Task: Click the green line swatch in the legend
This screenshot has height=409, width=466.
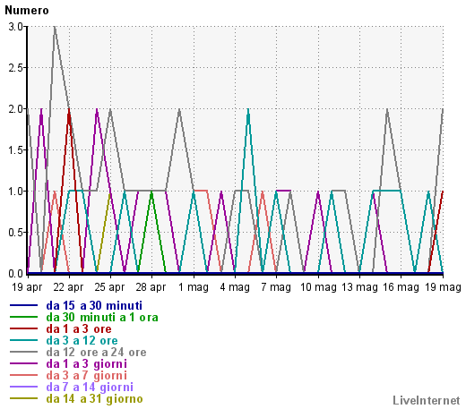Action: coord(23,317)
